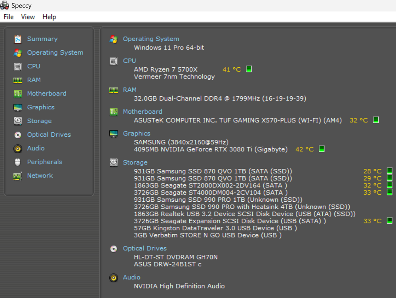This screenshot has height=298, width=396.
Task: Click the green CPU temperature indicator
Action: pyautogui.click(x=249, y=69)
